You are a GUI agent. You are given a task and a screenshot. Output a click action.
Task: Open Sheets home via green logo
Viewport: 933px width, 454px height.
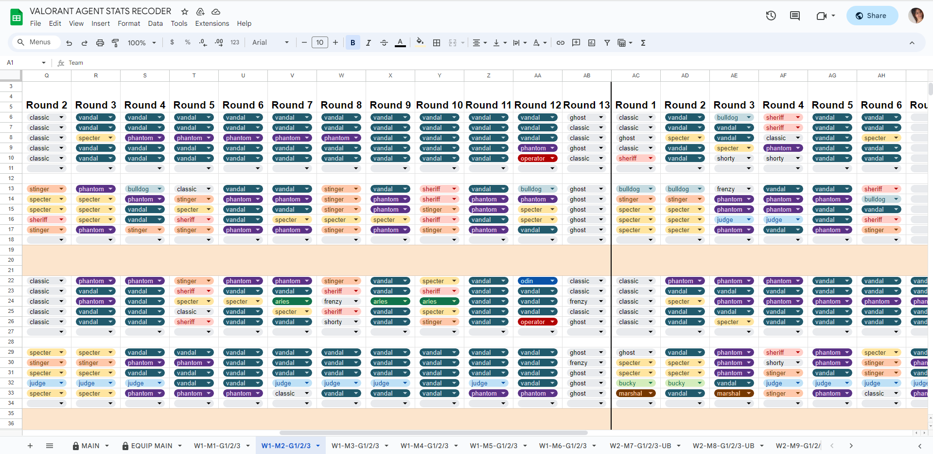click(17, 17)
